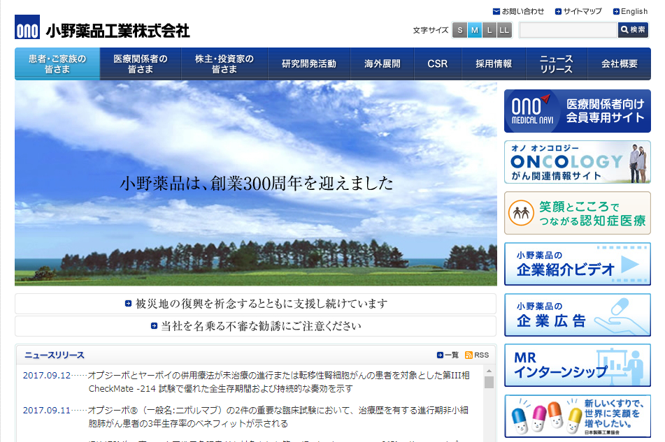This screenshot has width=665, height=442.
Task: Set font size to M
Action: [x=475, y=30]
